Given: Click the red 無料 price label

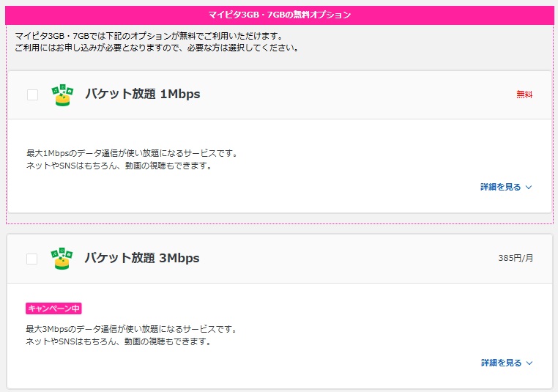Looking at the screenshot, I should pyautogui.click(x=524, y=95).
